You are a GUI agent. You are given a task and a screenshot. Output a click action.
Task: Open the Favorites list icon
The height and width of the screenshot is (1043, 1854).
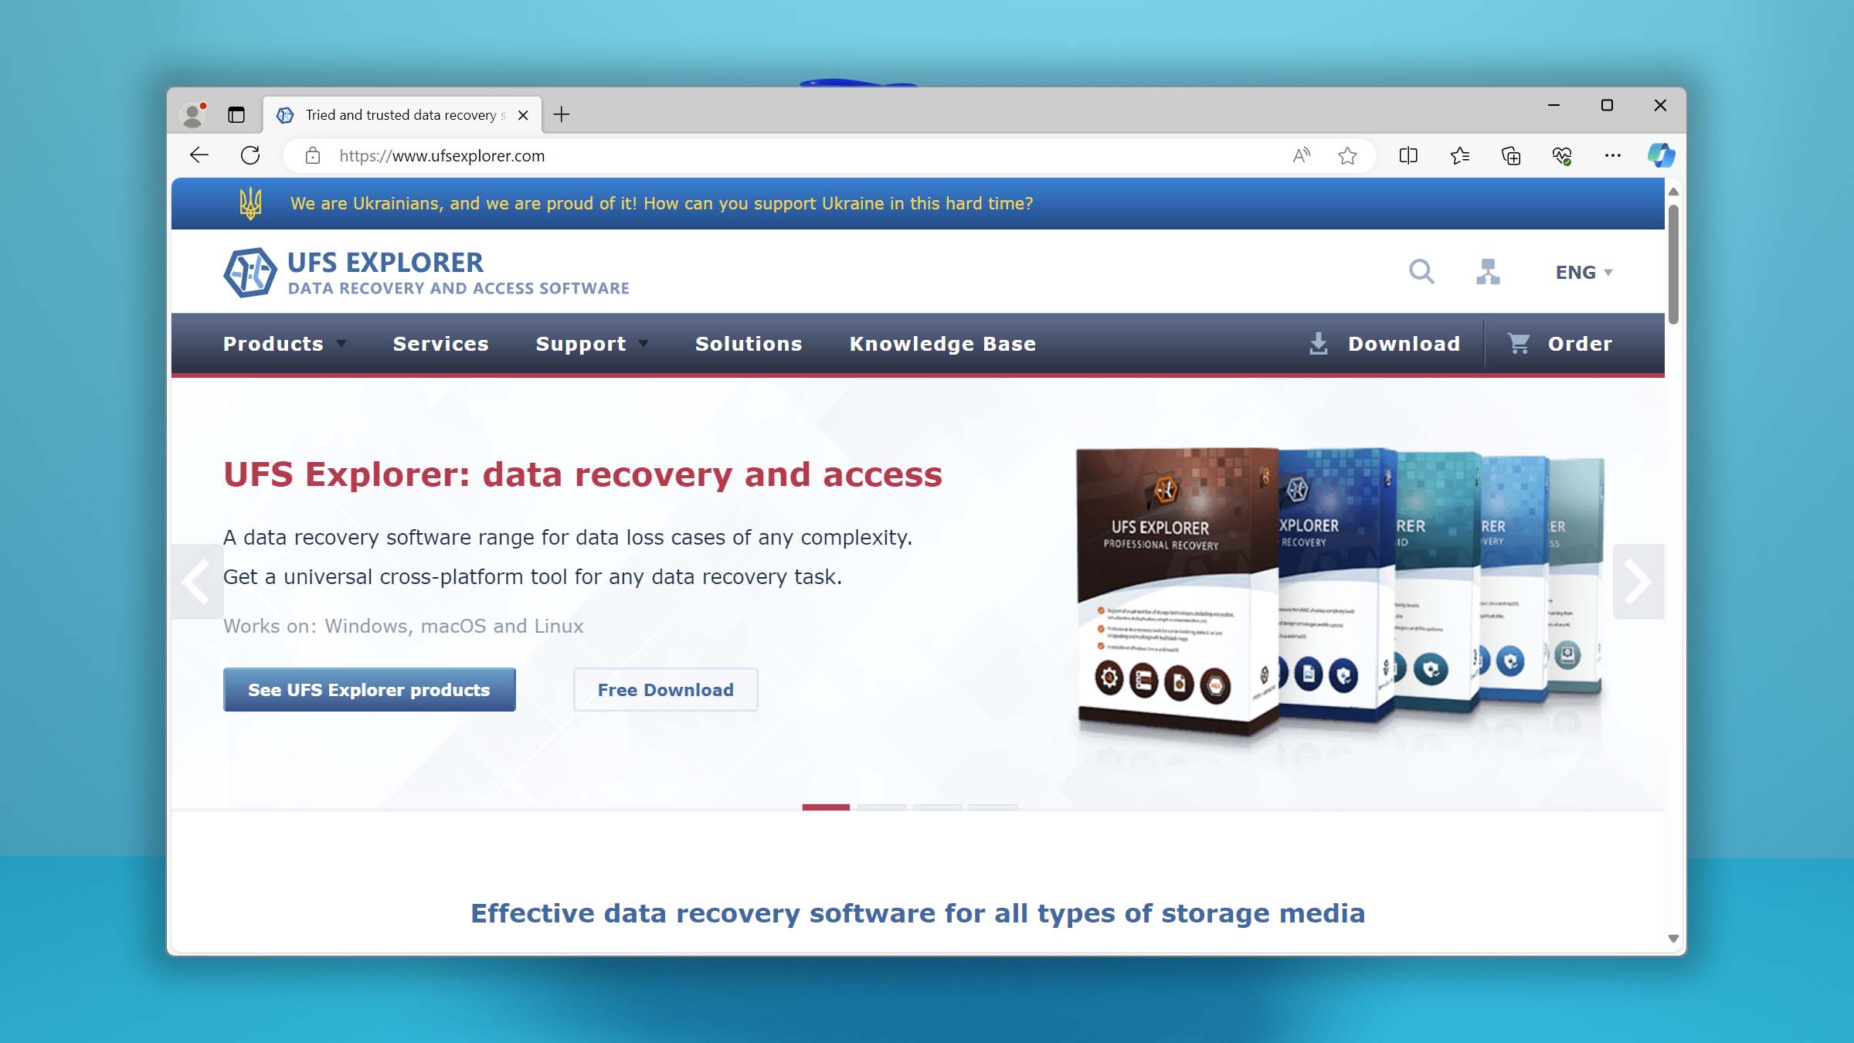click(x=1459, y=155)
